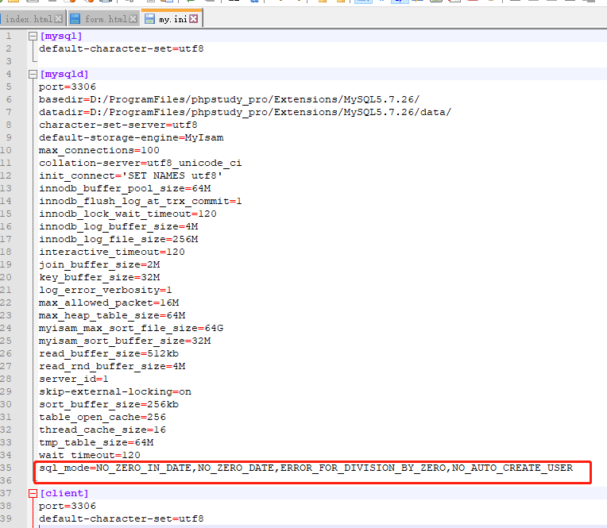Click the innodb_buffer_pool_size=64M line
The height and width of the screenshot is (528, 607).
tap(125, 188)
